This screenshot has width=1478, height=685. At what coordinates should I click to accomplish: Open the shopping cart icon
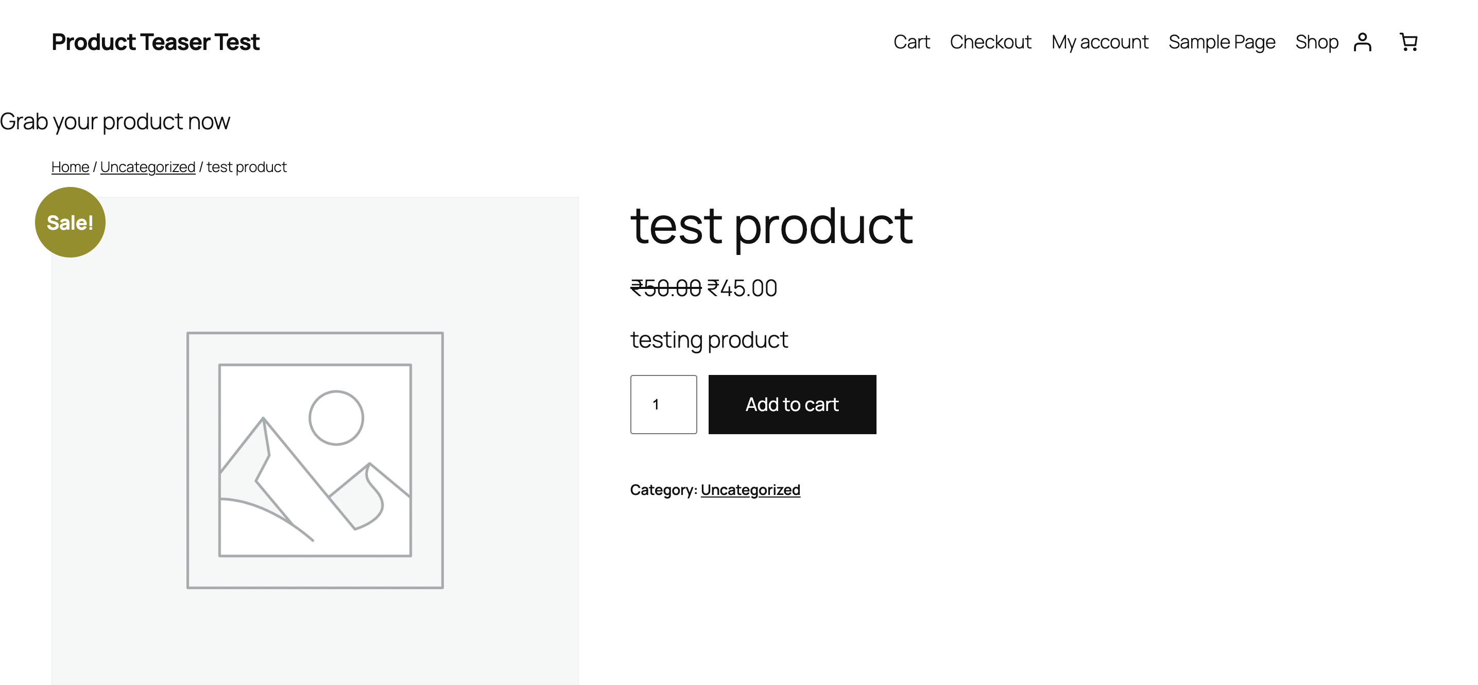[1408, 42]
